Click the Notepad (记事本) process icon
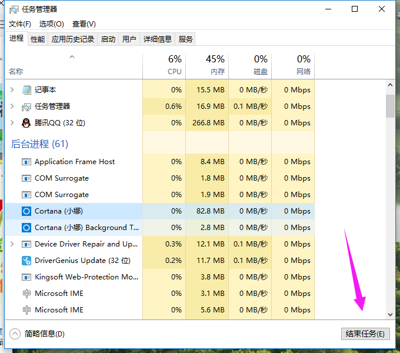Screen dimensions: 400x353 click(x=26, y=90)
